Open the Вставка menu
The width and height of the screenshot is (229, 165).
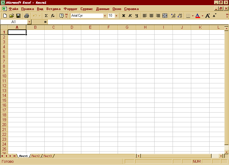[x=53, y=9]
